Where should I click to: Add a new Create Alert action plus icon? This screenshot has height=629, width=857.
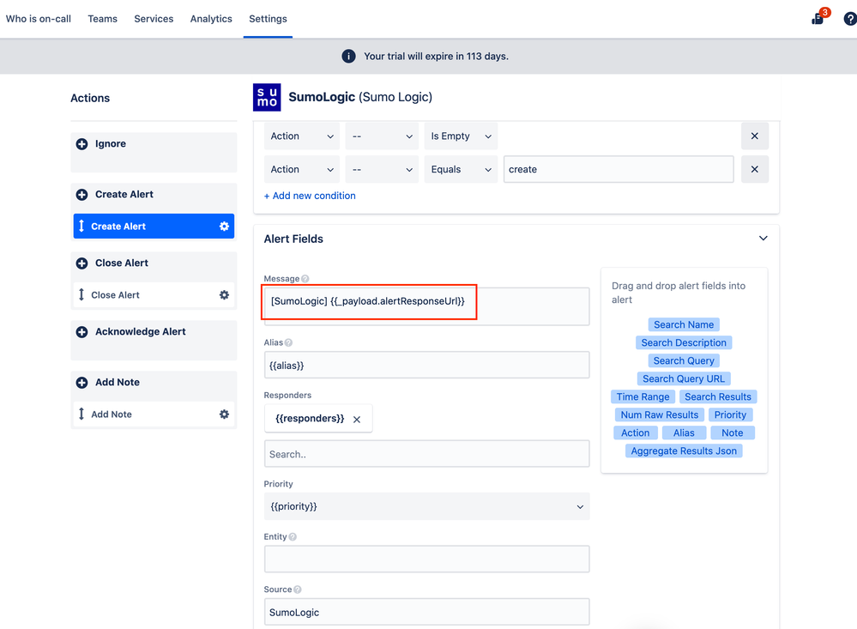click(x=82, y=195)
